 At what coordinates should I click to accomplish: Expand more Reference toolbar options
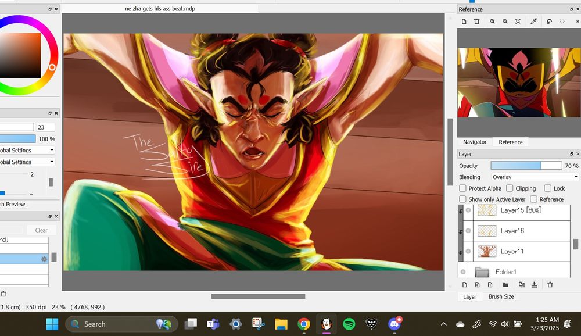tap(578, 22)
